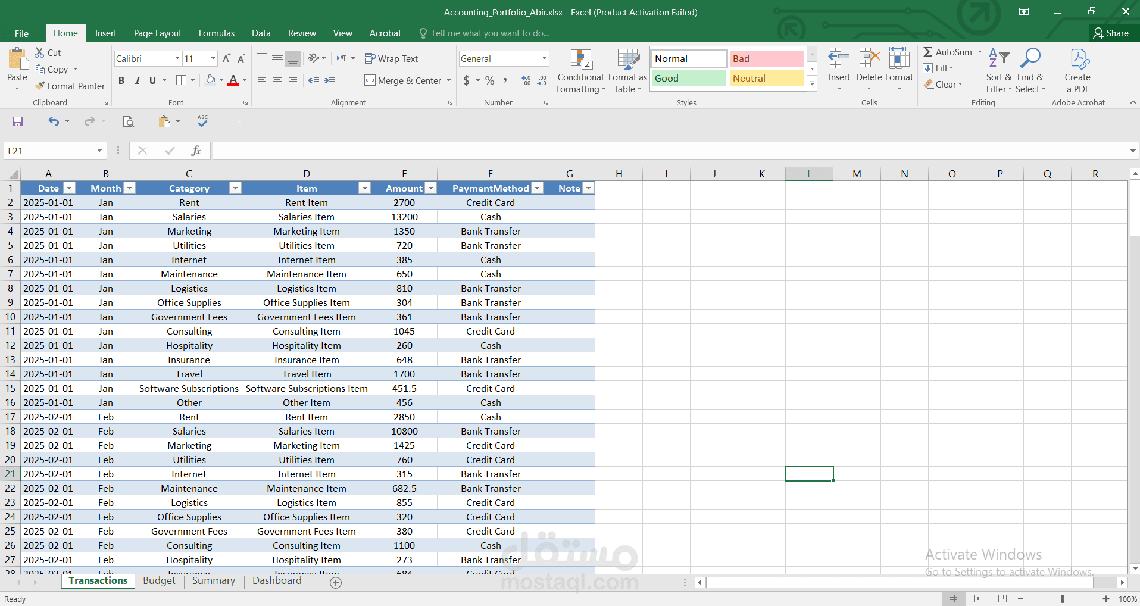The width and height of the screenshot is (1140, 606).
Task: Click AutoSum button
Action: click(x=948, y=52)
